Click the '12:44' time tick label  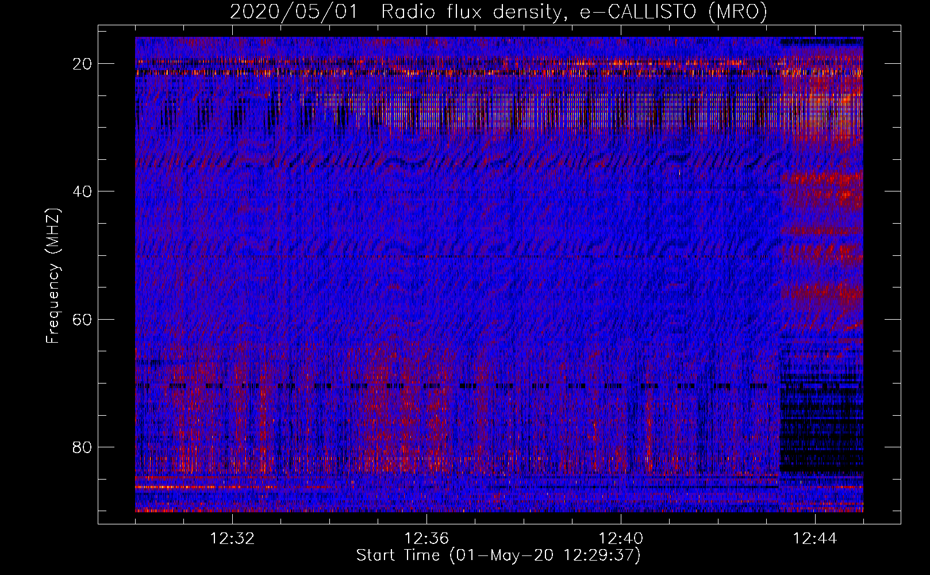[815, 539]
